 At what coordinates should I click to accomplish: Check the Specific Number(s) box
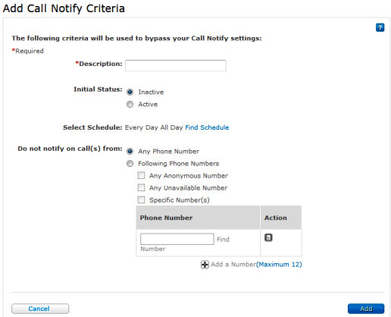(141, 199)
